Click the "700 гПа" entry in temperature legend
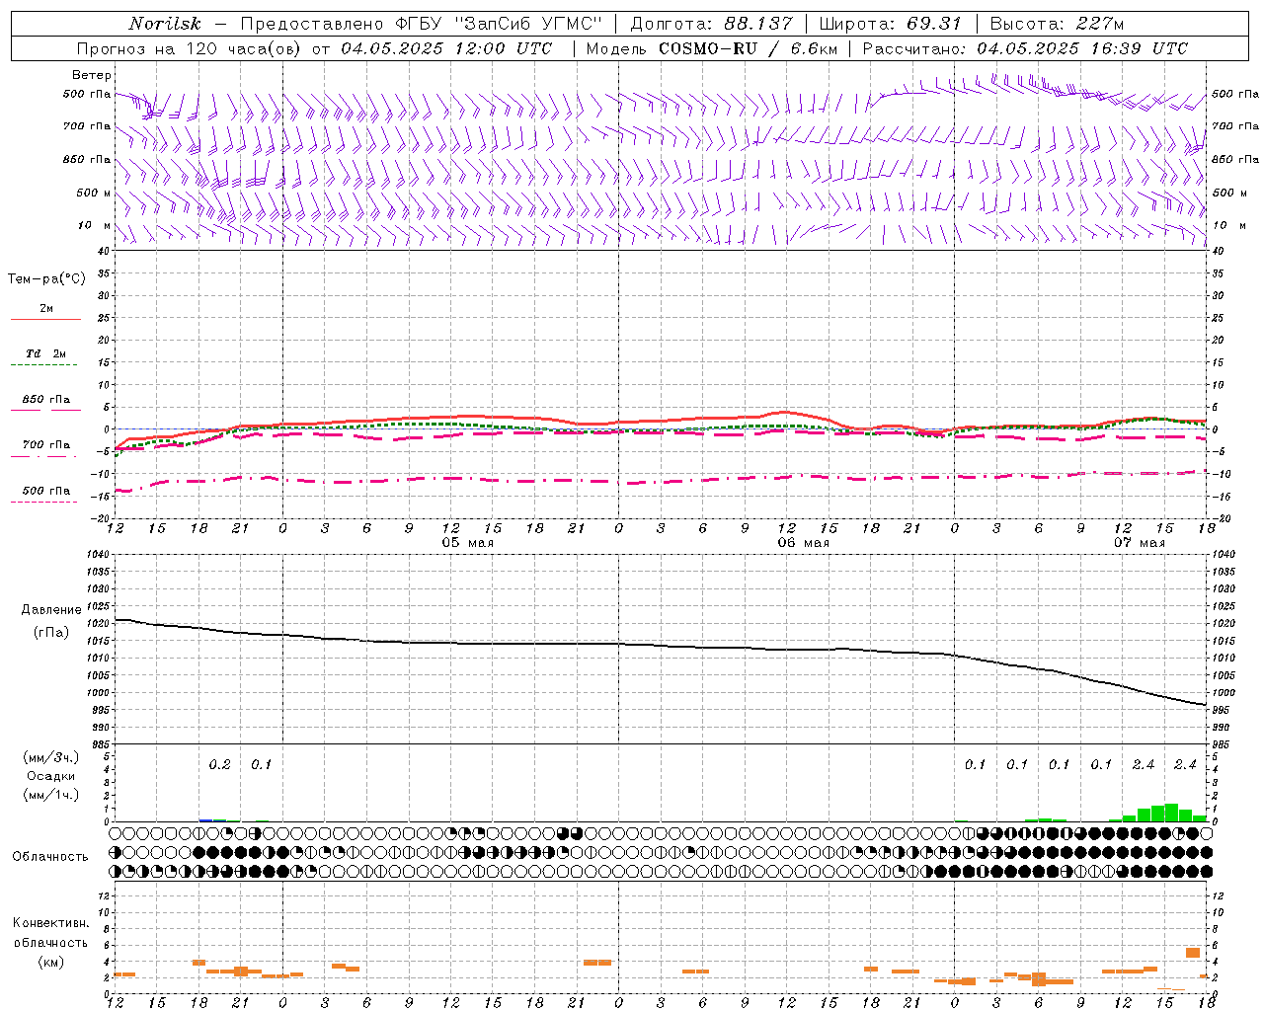Image resolution: width=1264 pixels, height=1011 pixels. [x=46, y=445]
